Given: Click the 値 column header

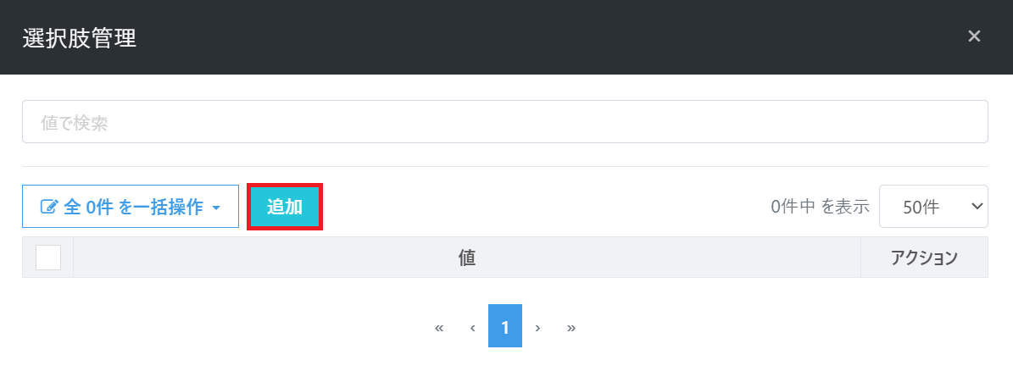Looking at the screenshot, I should 467,258.
